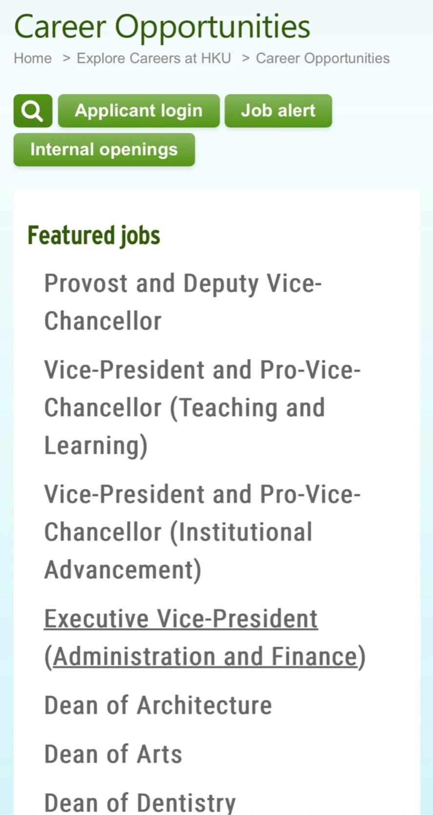Click the Career Opportunities page heading
The width and height of the screenshot is (433, 815).
pos(162,26)
